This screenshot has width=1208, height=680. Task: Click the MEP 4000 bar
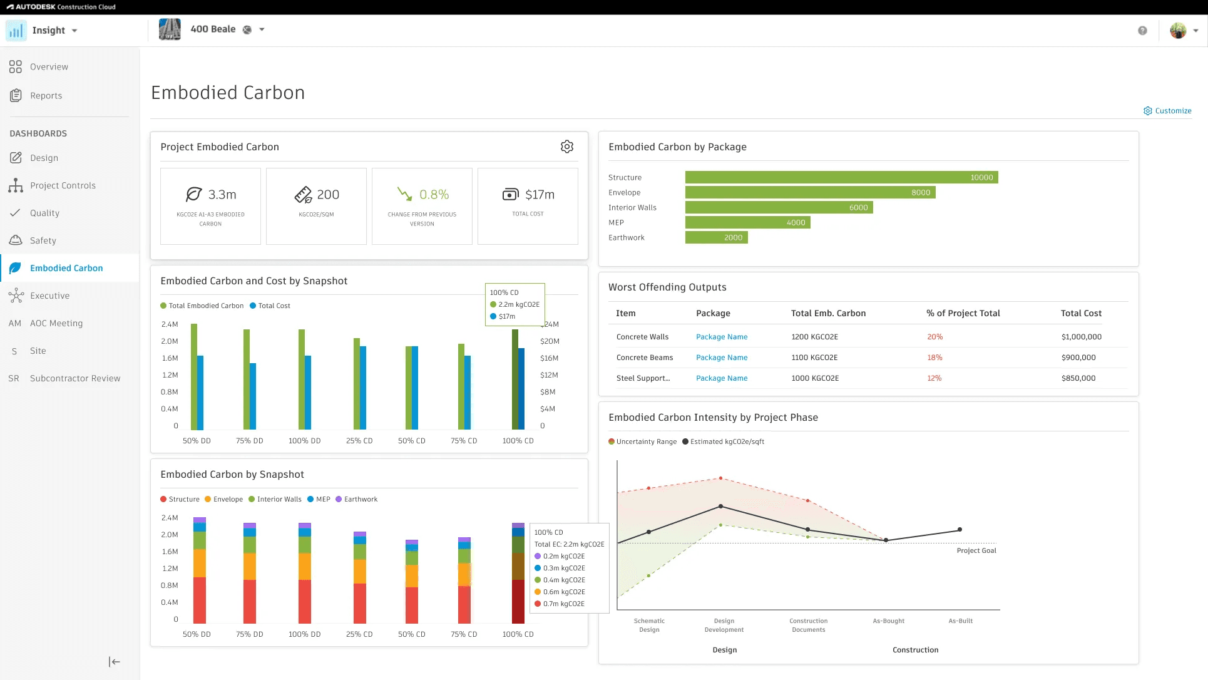747,222
